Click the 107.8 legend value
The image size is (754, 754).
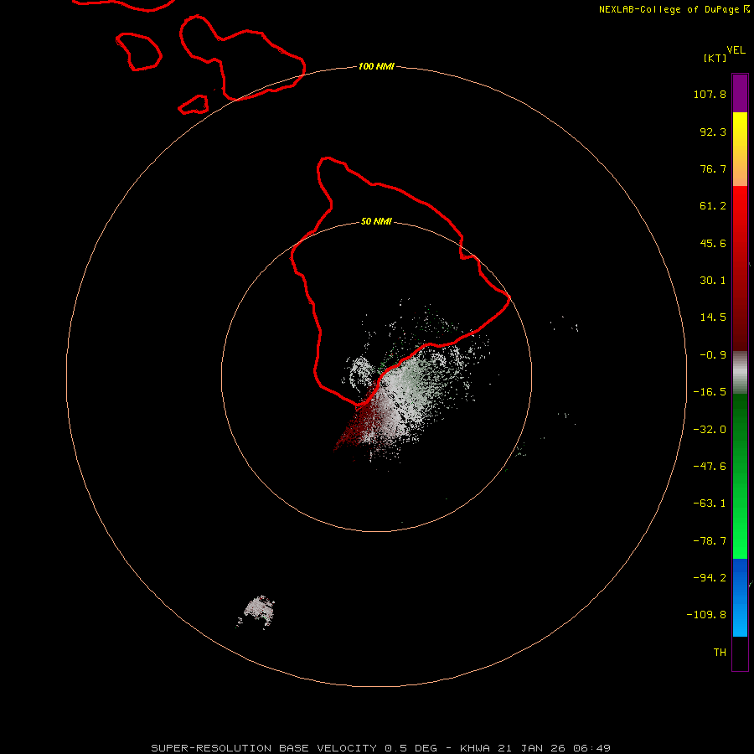point(710,94)
